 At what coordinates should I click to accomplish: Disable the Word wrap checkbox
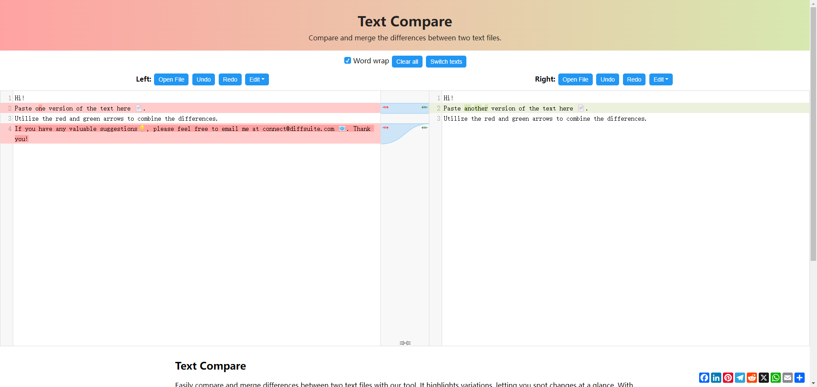point(348,60)
